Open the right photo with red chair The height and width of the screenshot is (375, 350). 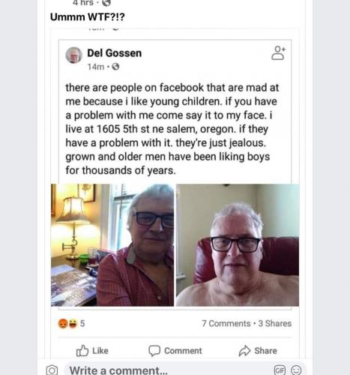click(238, 245)
